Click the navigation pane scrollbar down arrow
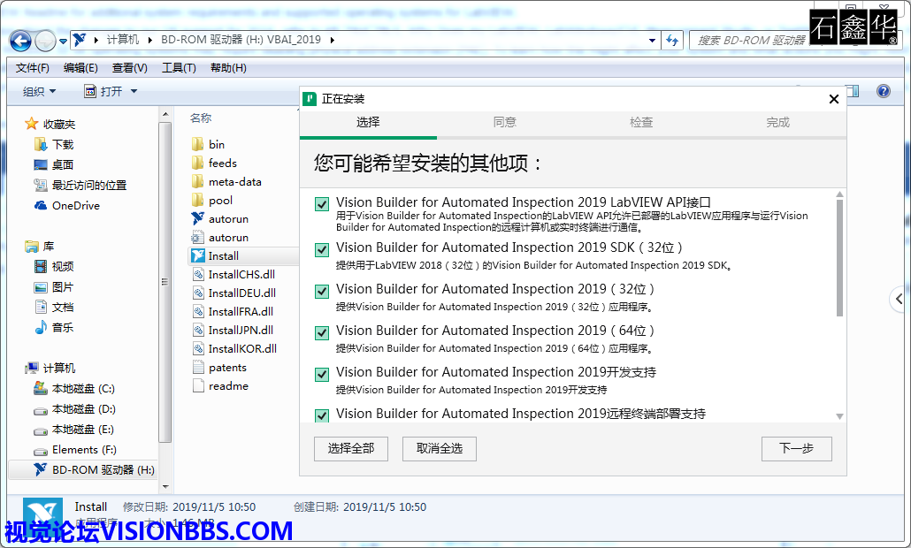The width and height of the screenshot is (911, 548). pyautogui.click(x=165, y=486)
